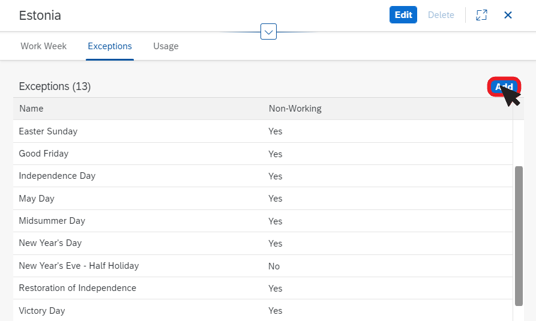Click the Non-Working column header

pyautogui.click(x=295, y=109)
